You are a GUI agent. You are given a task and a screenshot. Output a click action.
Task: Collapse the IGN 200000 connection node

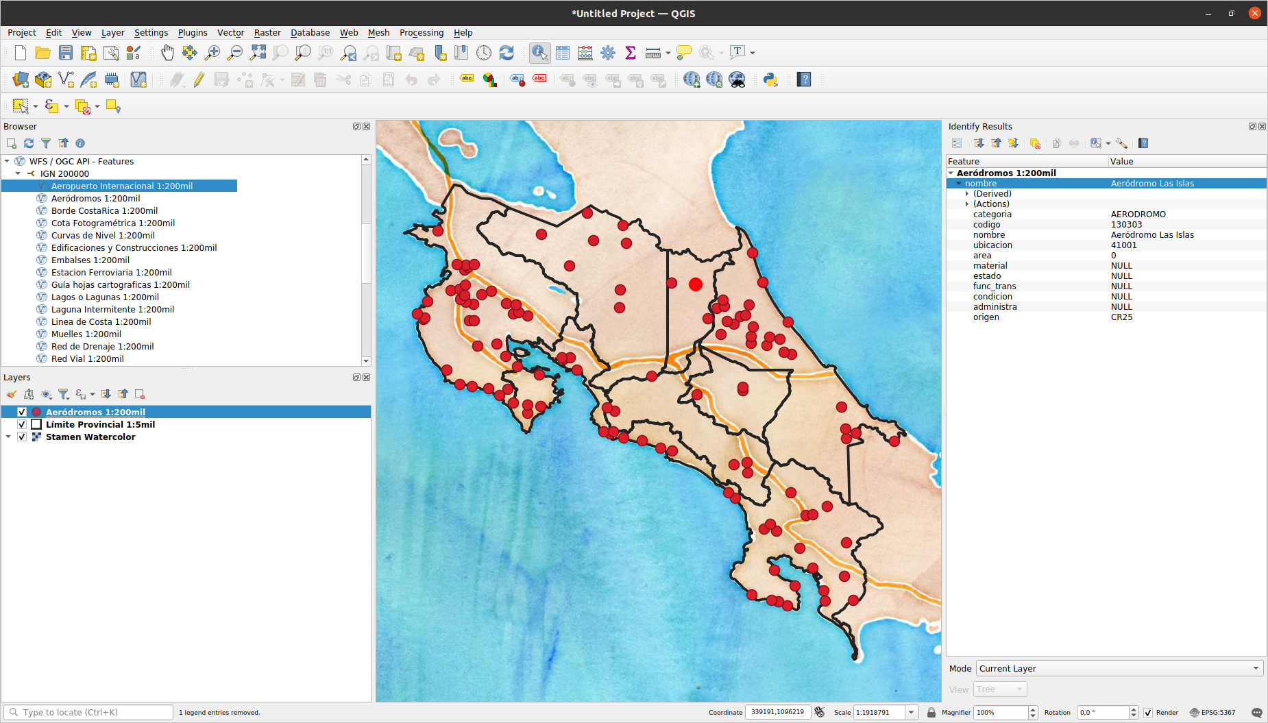18,173
